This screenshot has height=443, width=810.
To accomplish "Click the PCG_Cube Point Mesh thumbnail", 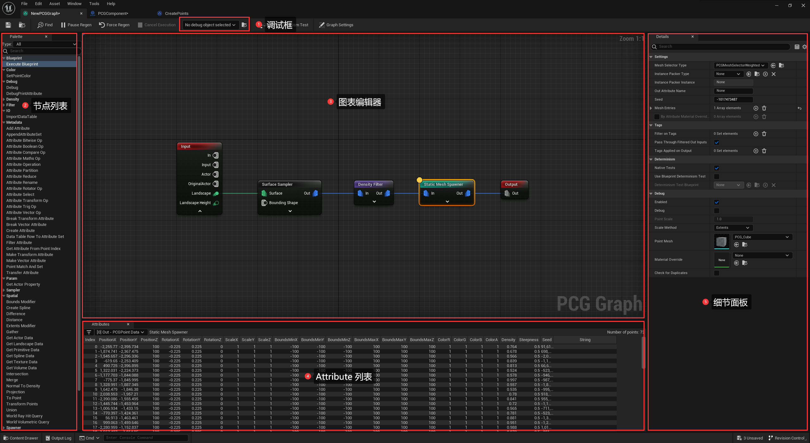I will [x=722, y=241].
